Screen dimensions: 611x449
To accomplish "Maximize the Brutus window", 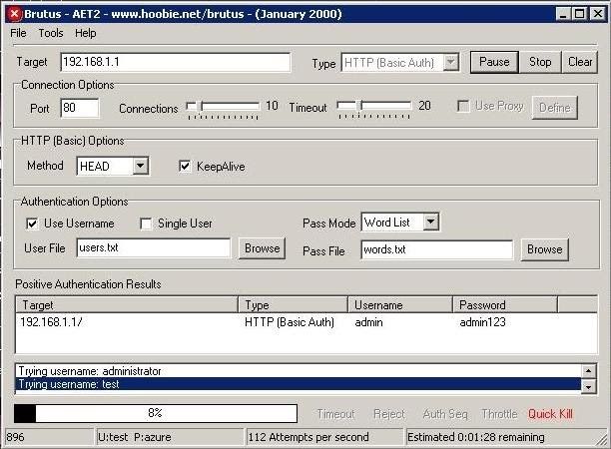I will click(x=579, y=14).
